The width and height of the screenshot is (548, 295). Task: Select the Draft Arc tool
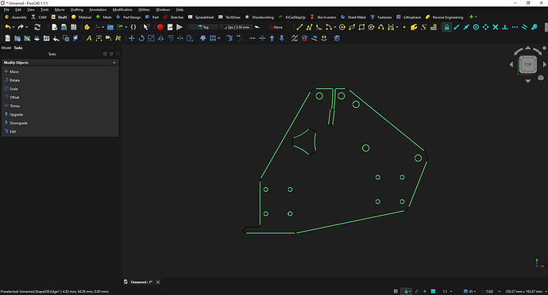329,27
